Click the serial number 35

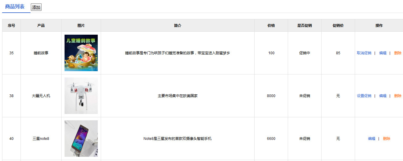tap(11, 53)
